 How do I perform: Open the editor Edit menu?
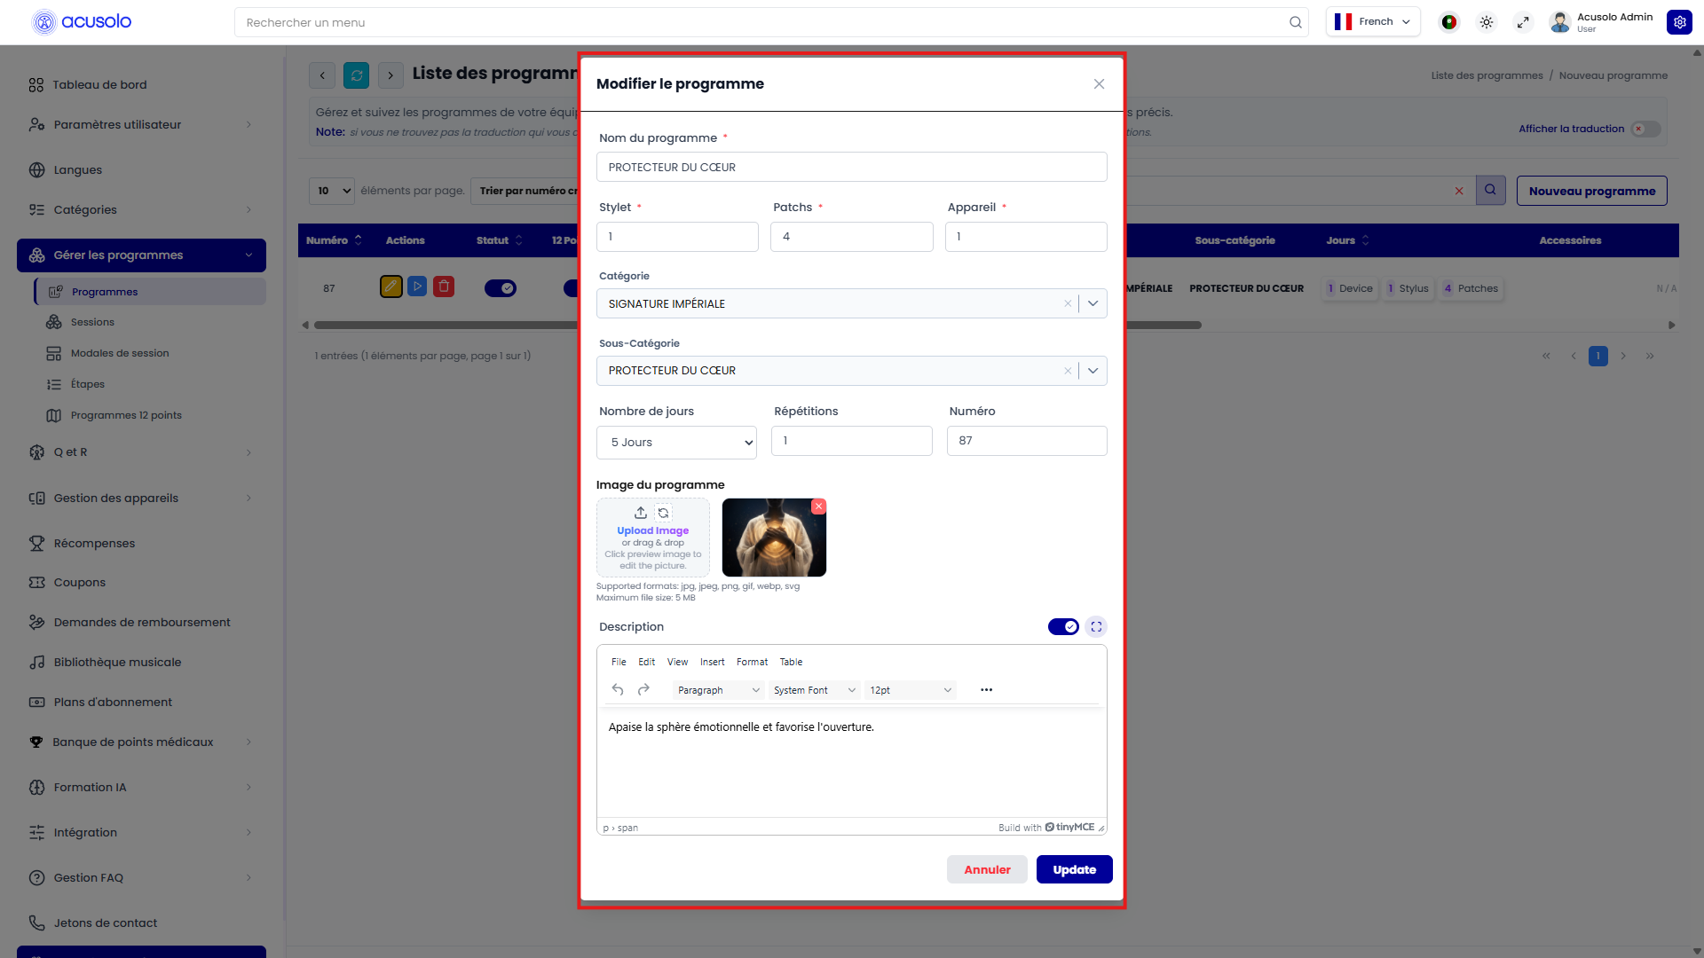(x=646, y=662)
